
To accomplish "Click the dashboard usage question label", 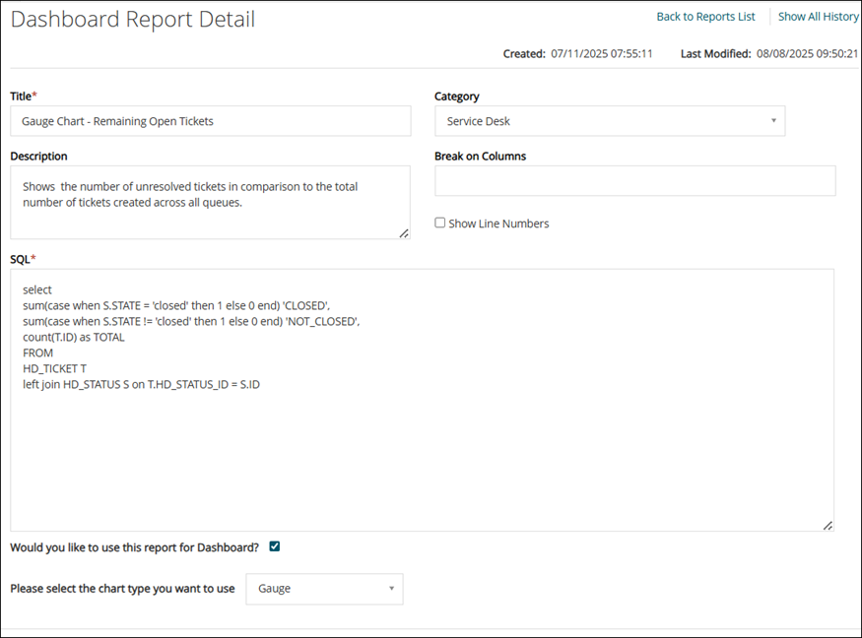I will [134, 547].
